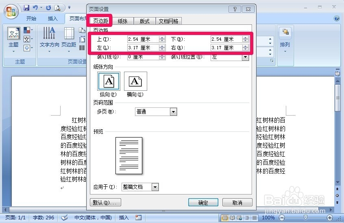This screenshot has height=223, width=344.
Task: Click dialog help question mark button
Action: [235, 9]
